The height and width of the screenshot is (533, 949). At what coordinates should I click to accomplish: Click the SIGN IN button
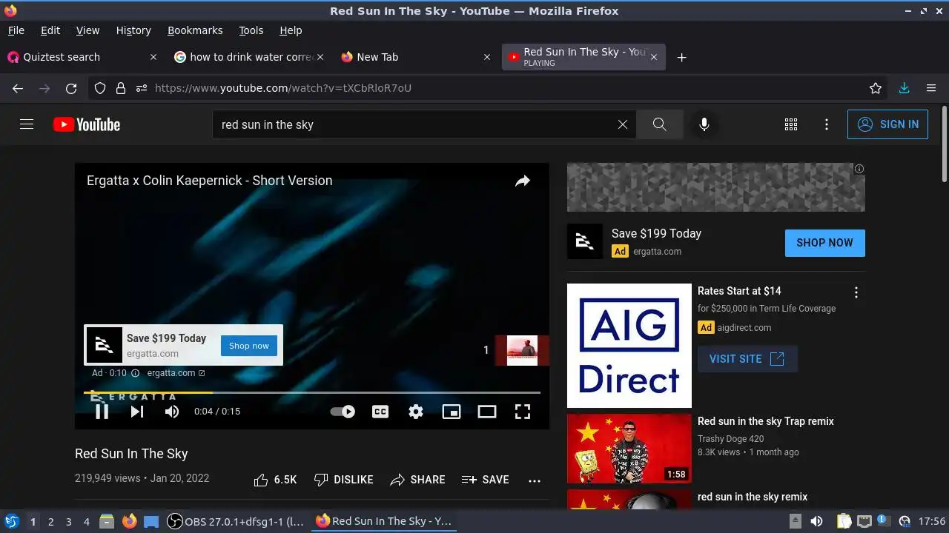pos(887,124)
